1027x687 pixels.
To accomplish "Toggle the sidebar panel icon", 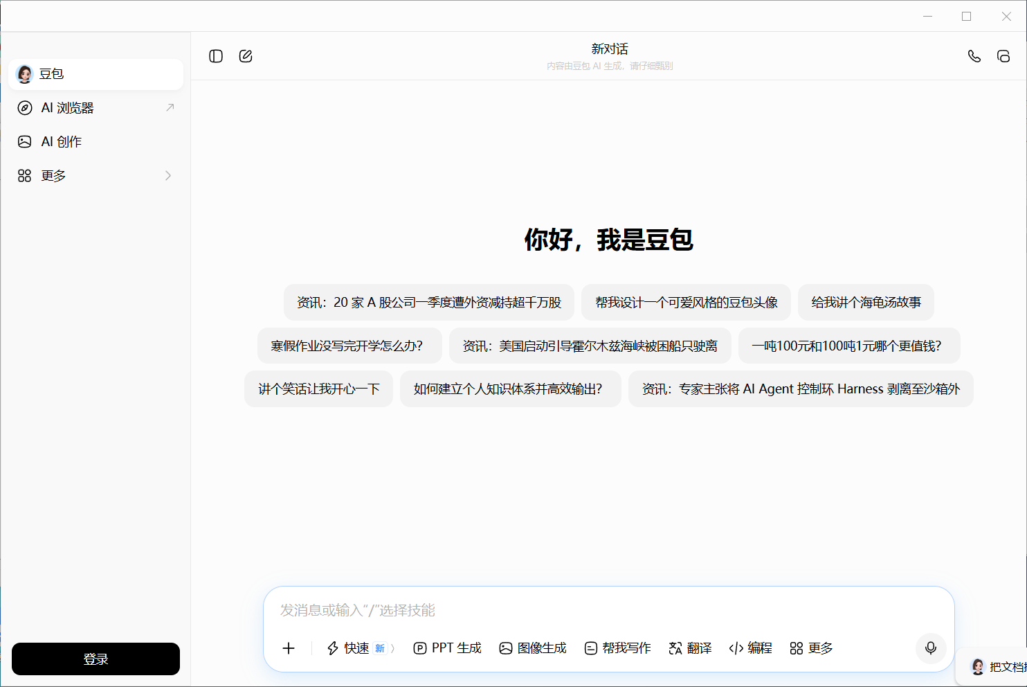I will (216, 56).
